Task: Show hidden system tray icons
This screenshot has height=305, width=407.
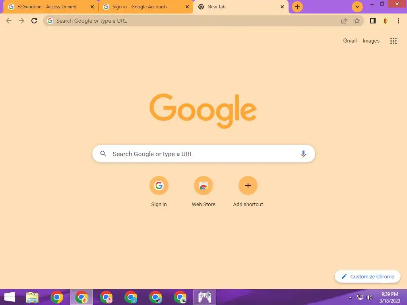Action: click(x=351, y=297)
